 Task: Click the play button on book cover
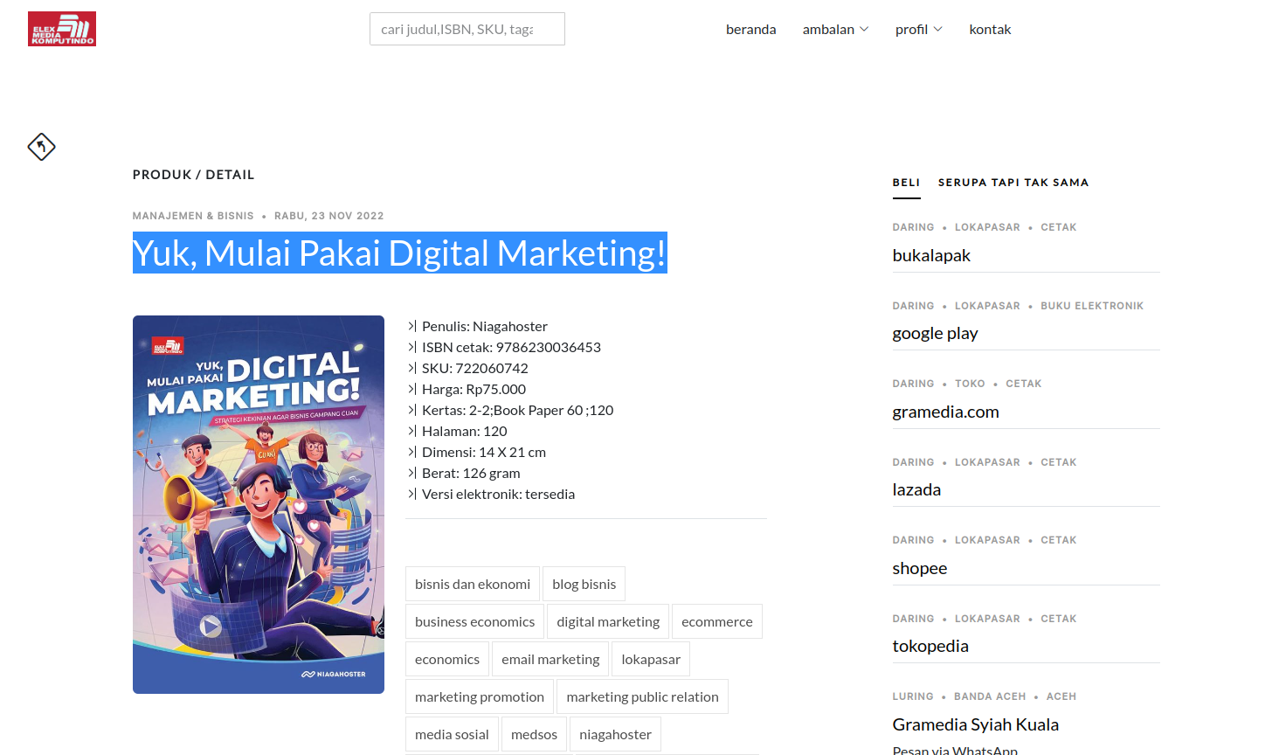click(211, 626)
